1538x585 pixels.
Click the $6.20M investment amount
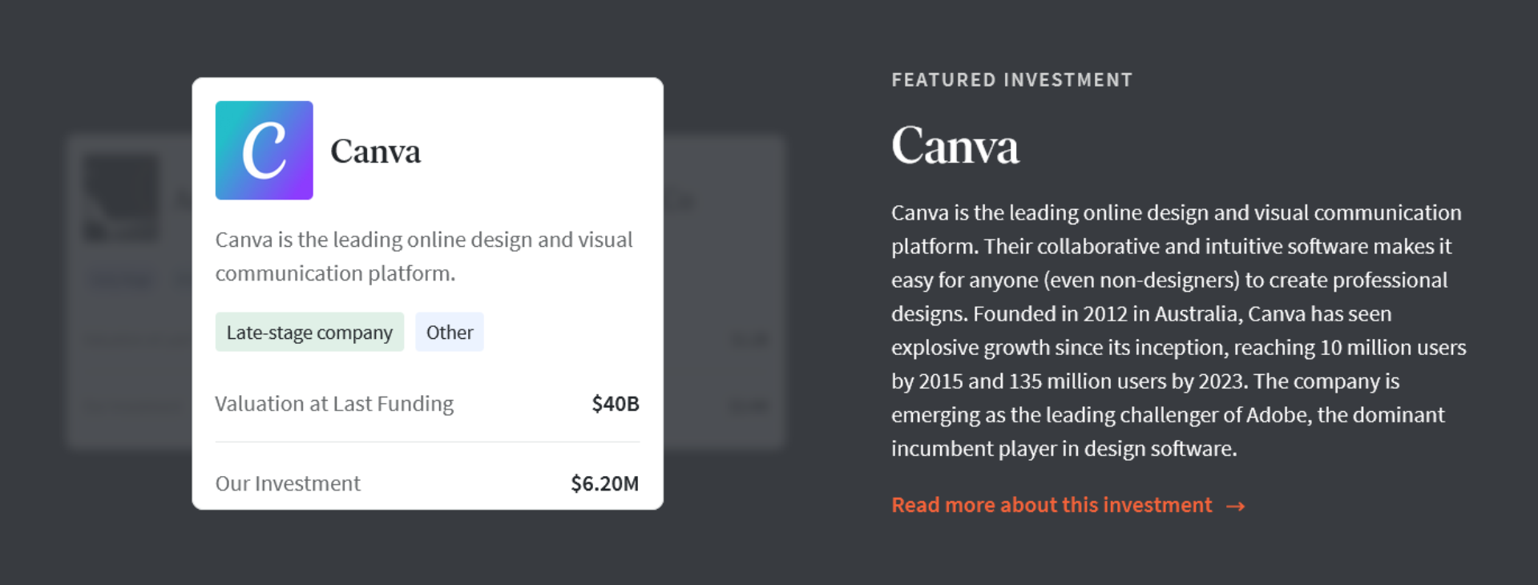click(x=605, y=483)
